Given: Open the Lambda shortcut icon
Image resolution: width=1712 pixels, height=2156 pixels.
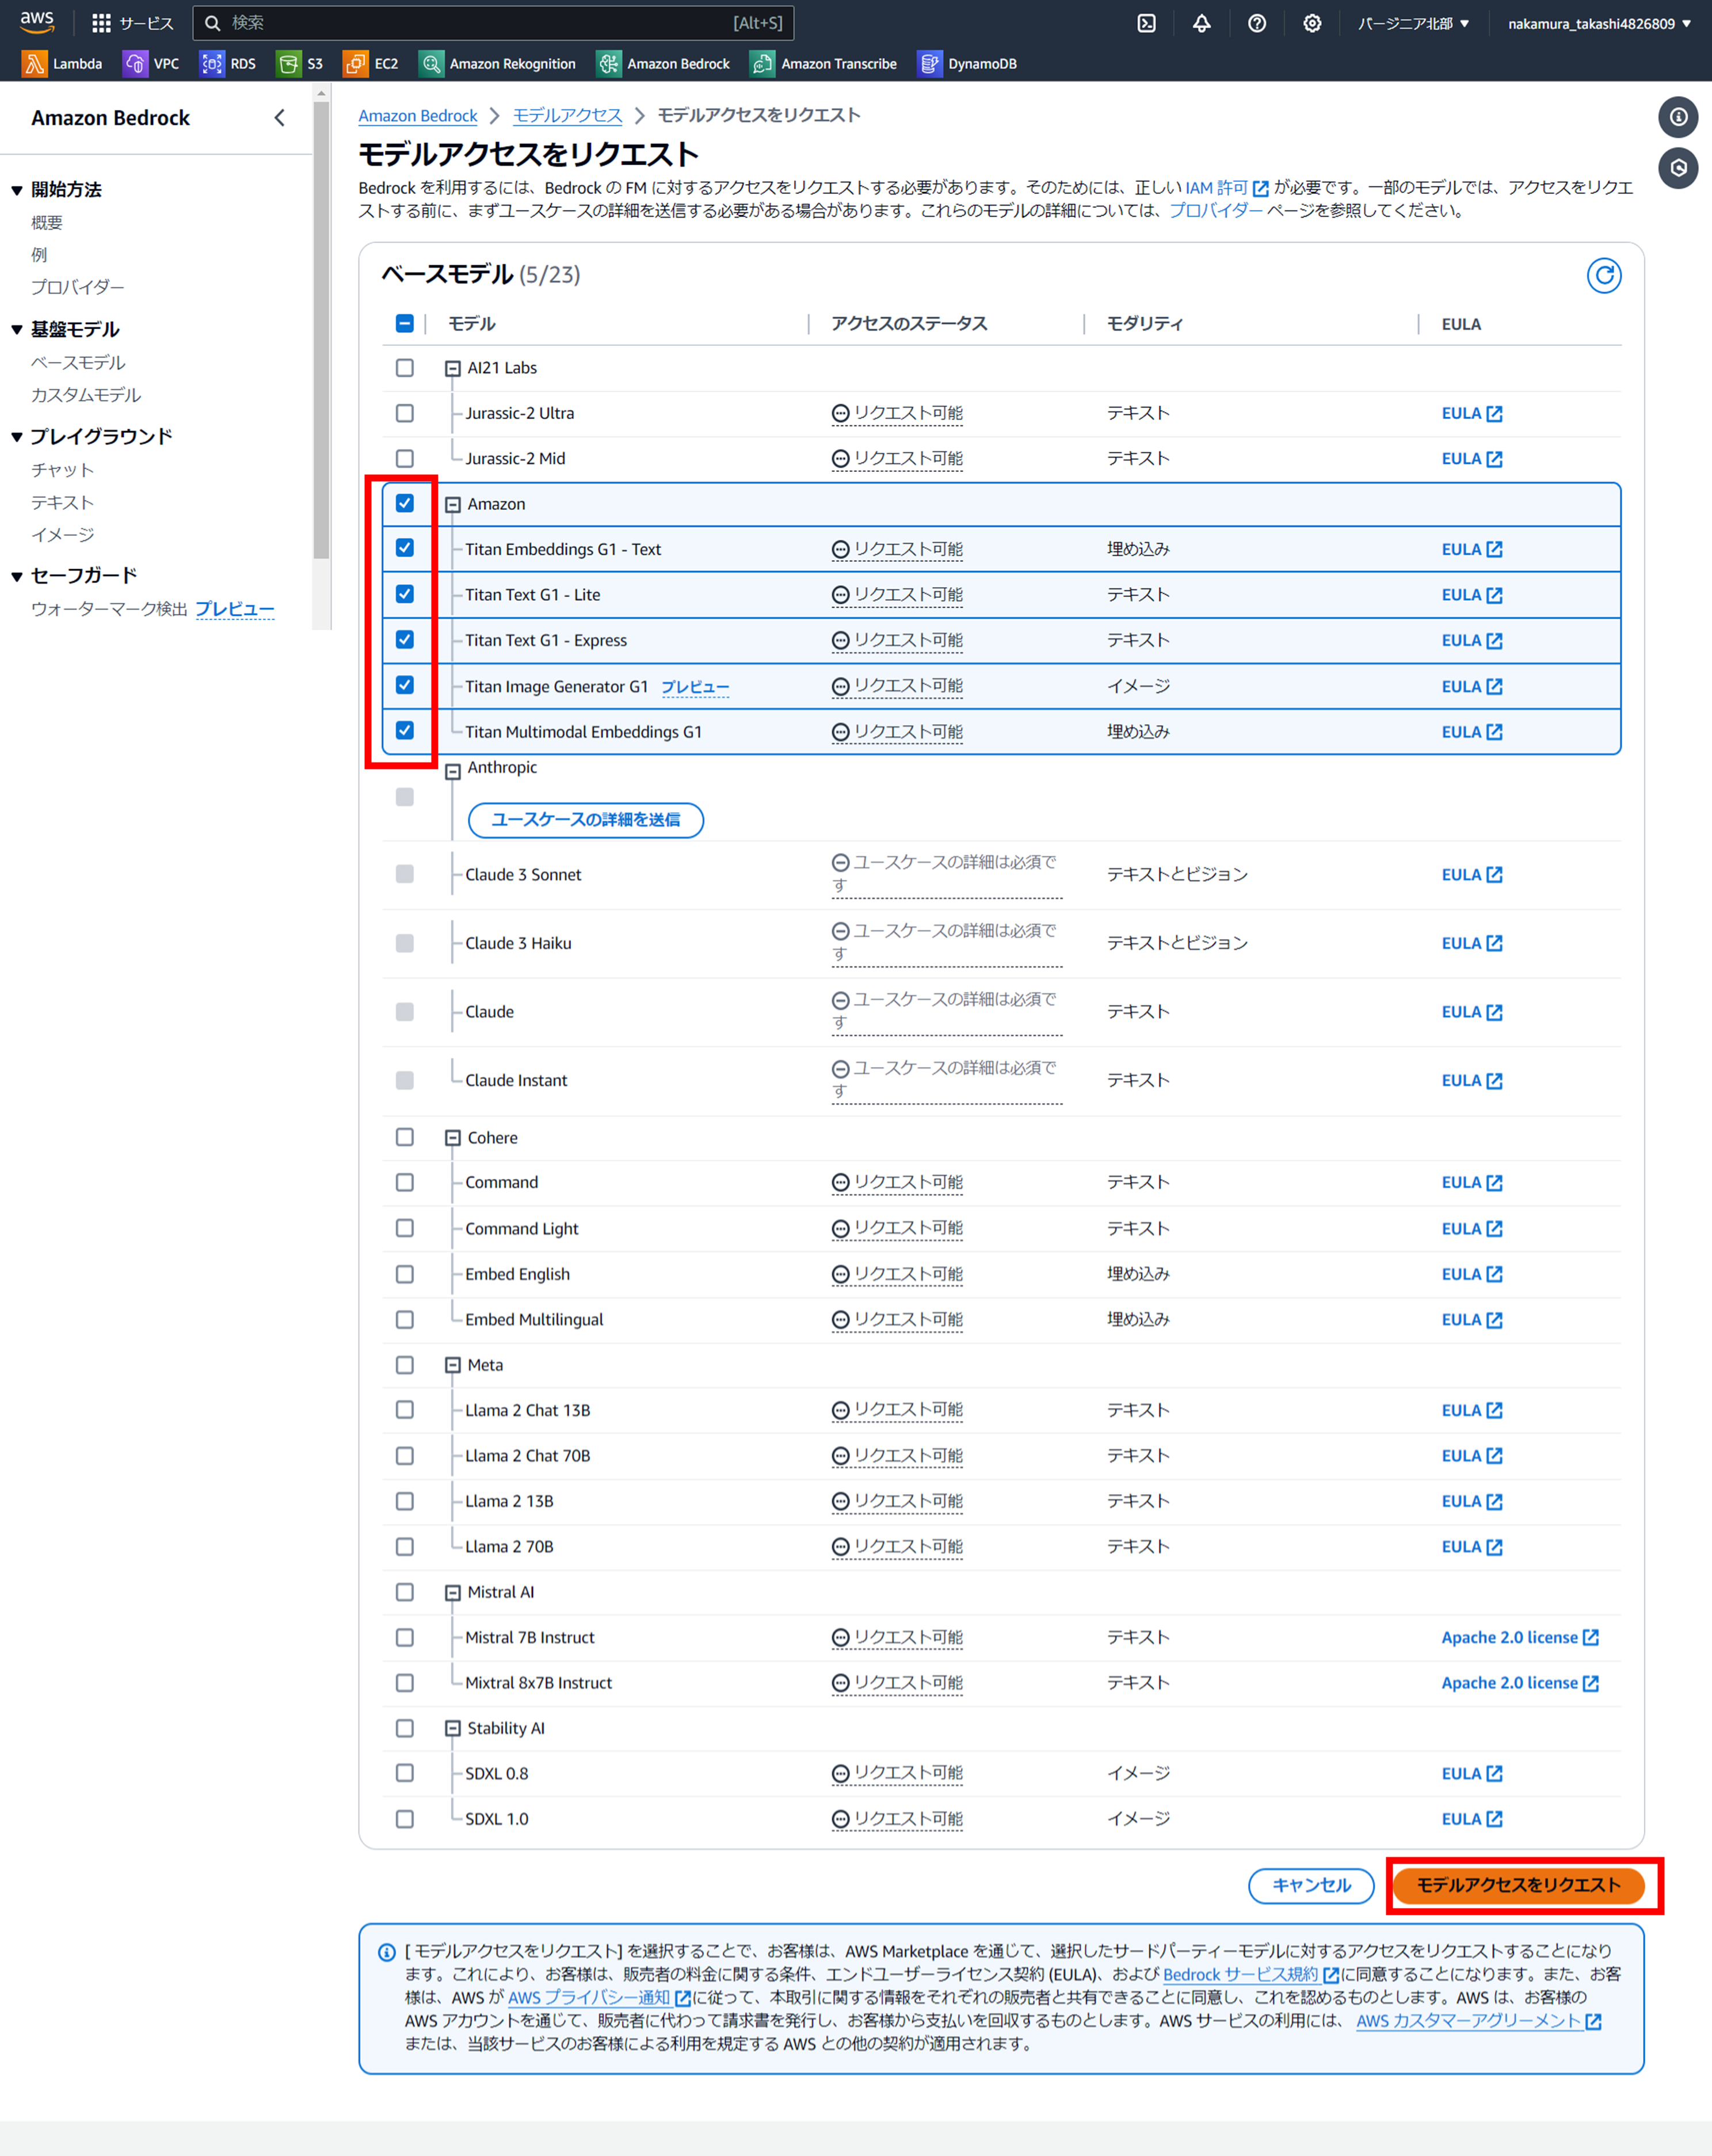Looking at the screenshot, I should point(34,64).
